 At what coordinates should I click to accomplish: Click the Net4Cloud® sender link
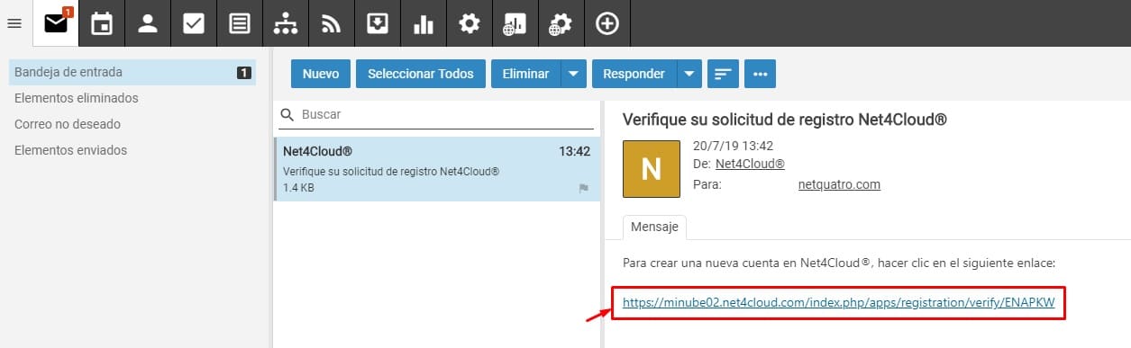click(x=750, y=164)
